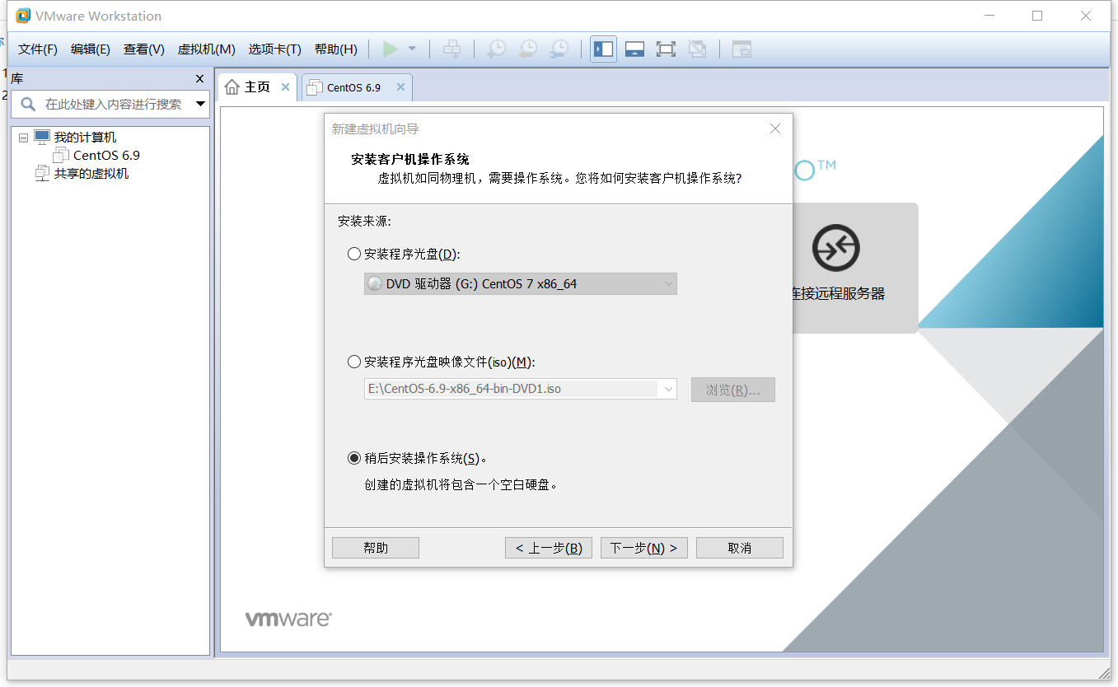Click the take snapshot clock icon
The height and width of the screenshot is (687, 1118).
496,49
